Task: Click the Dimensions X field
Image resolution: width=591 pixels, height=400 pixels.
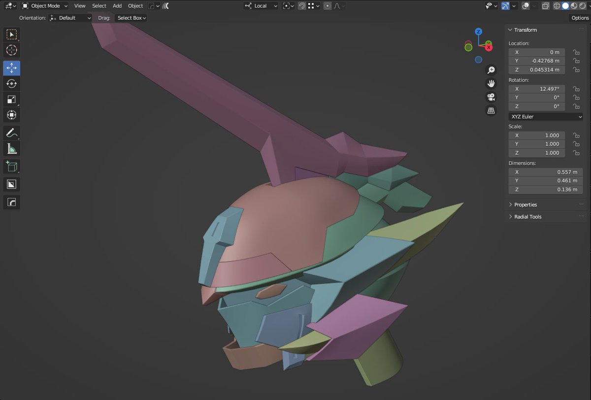Action: point(546,172)
